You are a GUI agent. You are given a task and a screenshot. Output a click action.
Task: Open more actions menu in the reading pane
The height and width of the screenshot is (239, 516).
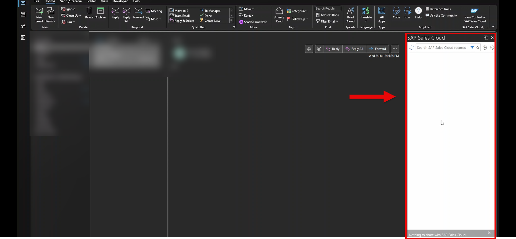click(x=395, y=49)
